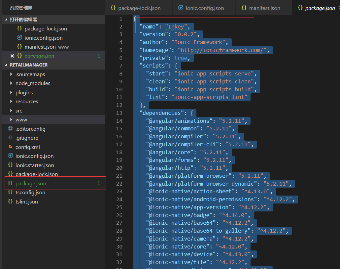Click the git icon beside .gitignore
340x269 pixels.
11,138
